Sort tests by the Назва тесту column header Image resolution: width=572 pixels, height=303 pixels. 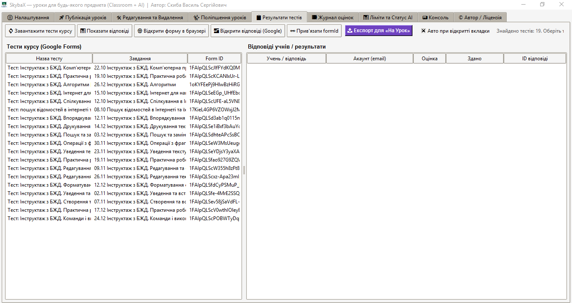pos(49,59)
